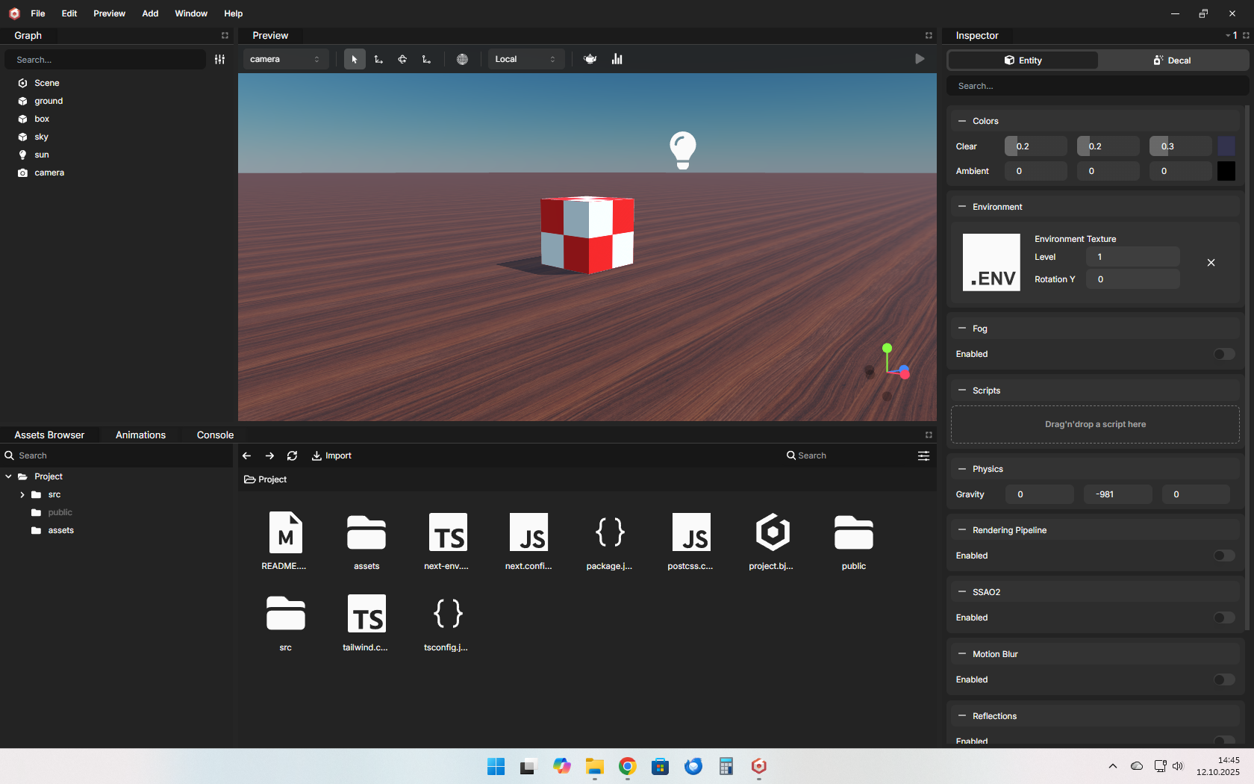
Task: Activate the scaling gizmo tool
Action: pos(426,60)
